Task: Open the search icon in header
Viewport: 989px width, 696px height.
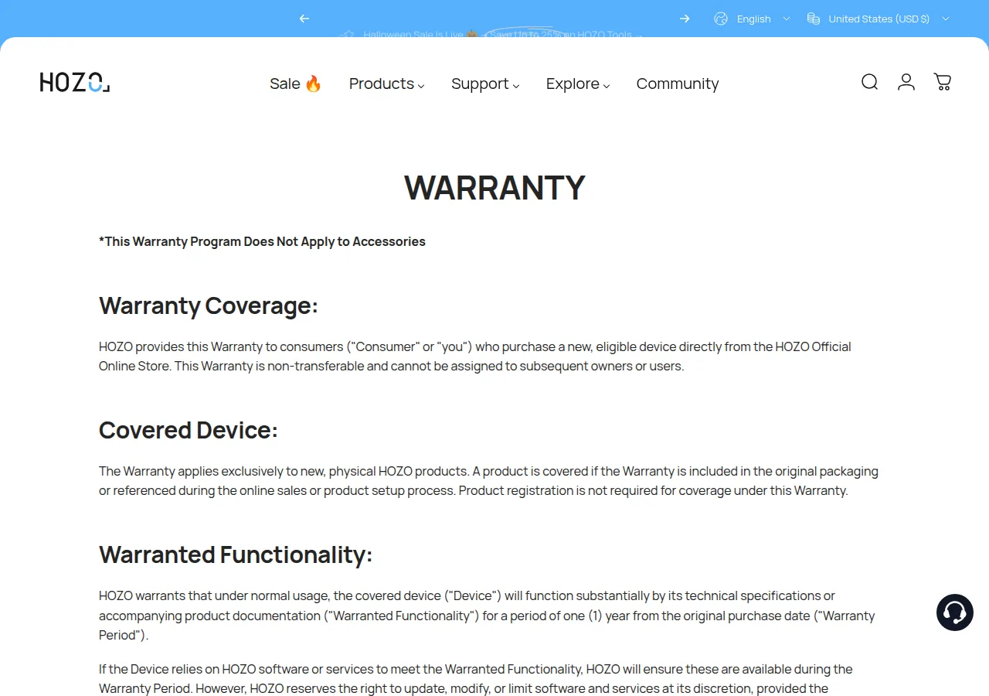Action: (869, 82)
